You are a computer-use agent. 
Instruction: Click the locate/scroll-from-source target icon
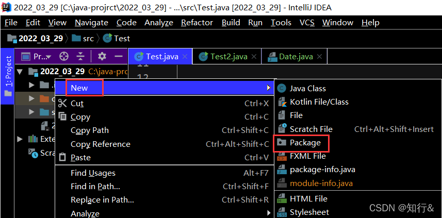[64, 57]
